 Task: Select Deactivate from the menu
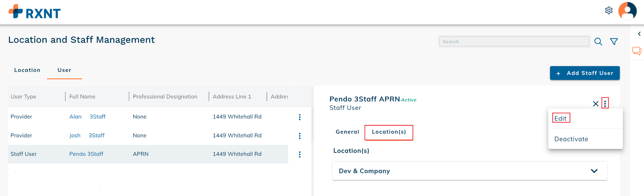click(571, 139)
